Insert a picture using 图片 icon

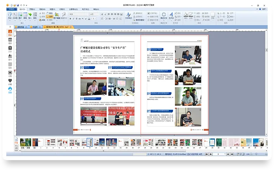pyautogui.click(x=20, y=15)
